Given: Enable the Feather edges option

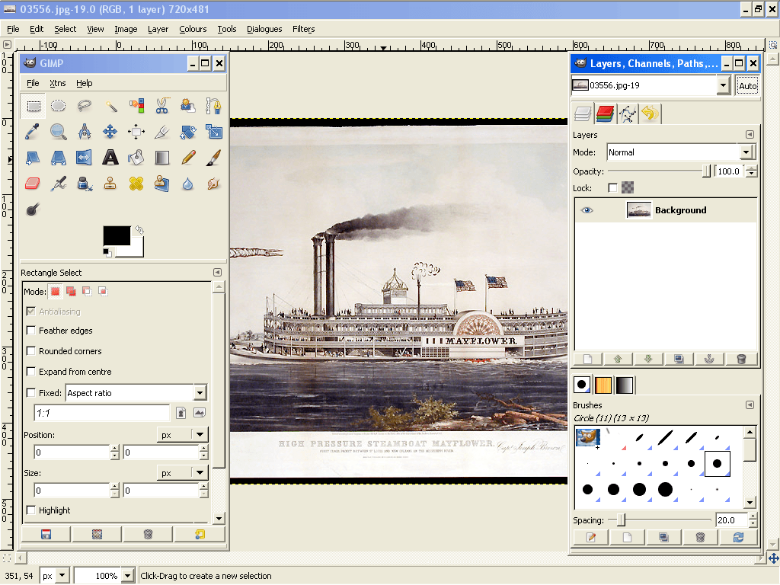Looking at the screenshot, I should [33, 331].
